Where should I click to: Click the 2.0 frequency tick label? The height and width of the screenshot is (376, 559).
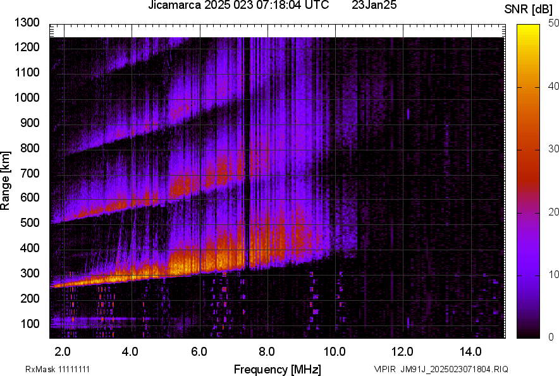[x=63, y=351]
